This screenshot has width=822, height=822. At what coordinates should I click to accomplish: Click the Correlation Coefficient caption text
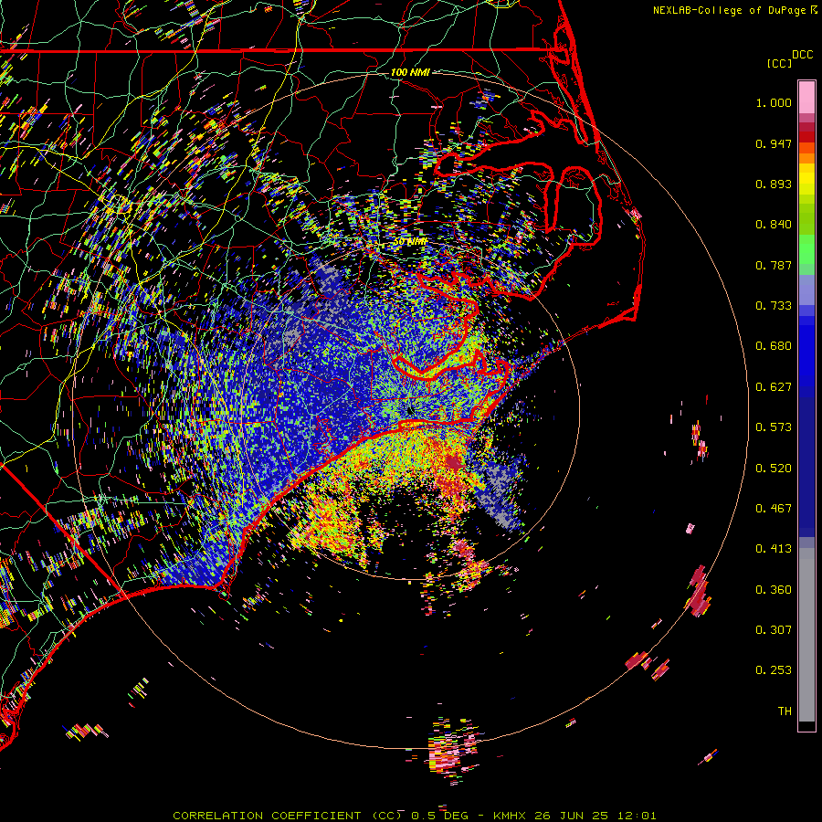[414, 816]
